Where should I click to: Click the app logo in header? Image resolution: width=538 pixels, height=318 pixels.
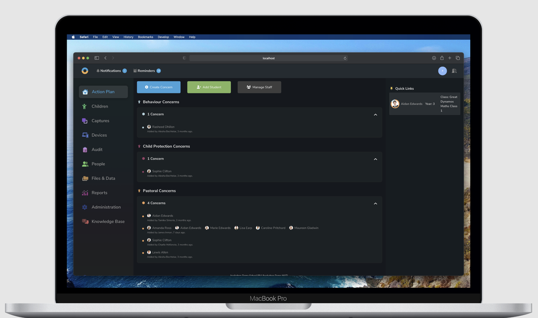coord(85,70)
